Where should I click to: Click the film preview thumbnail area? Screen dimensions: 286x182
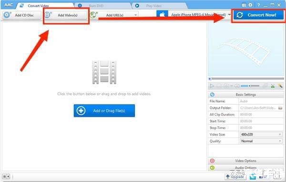tap(246, 50)
